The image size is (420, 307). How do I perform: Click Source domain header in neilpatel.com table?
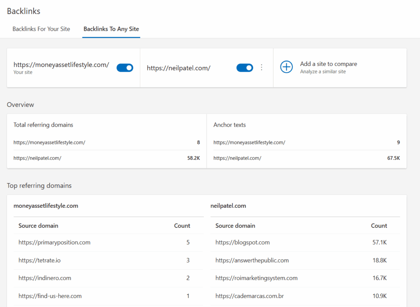[x=235, y=225]
